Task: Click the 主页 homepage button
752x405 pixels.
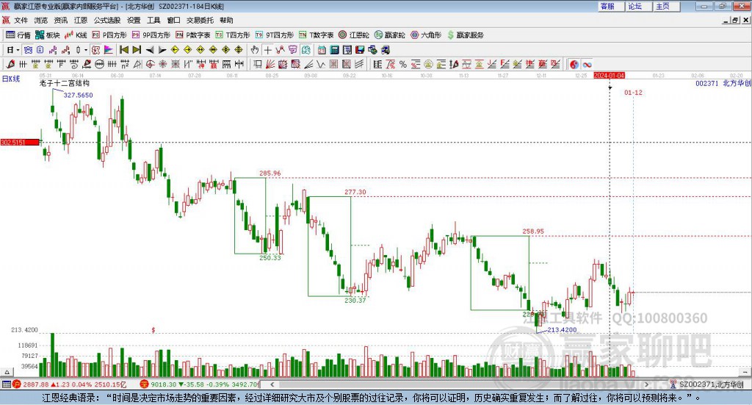Action: (x=667, y=6)
